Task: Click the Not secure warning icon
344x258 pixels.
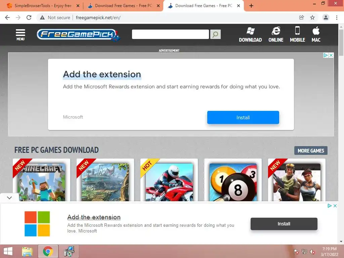Action: [42, 17]
